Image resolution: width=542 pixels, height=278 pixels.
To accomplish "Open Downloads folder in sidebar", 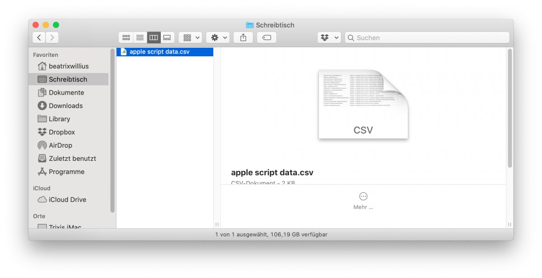I will (65, 106).
